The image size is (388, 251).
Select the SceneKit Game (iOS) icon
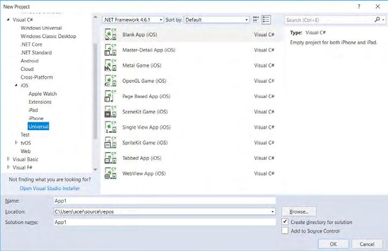point(110,112)
